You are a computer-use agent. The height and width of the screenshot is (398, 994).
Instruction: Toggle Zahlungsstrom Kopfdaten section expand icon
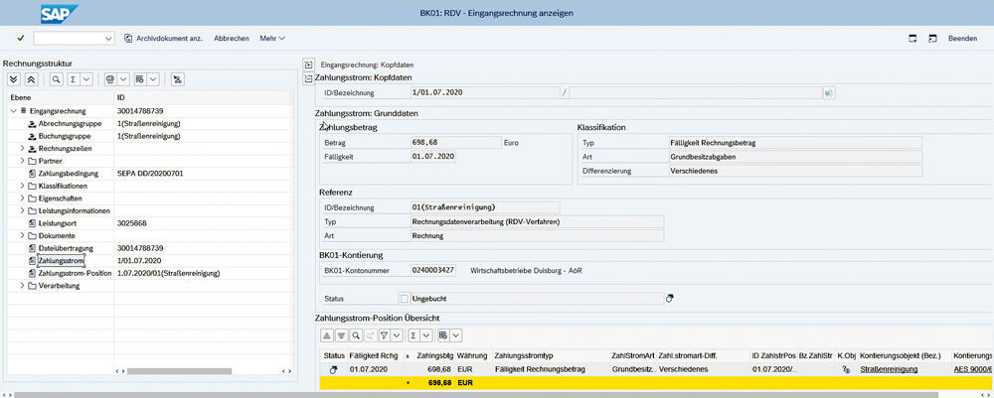tap(308, 76)
